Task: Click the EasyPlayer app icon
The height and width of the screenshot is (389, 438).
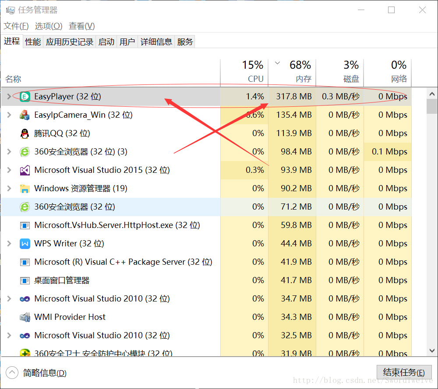Action: tap(25, 97)
